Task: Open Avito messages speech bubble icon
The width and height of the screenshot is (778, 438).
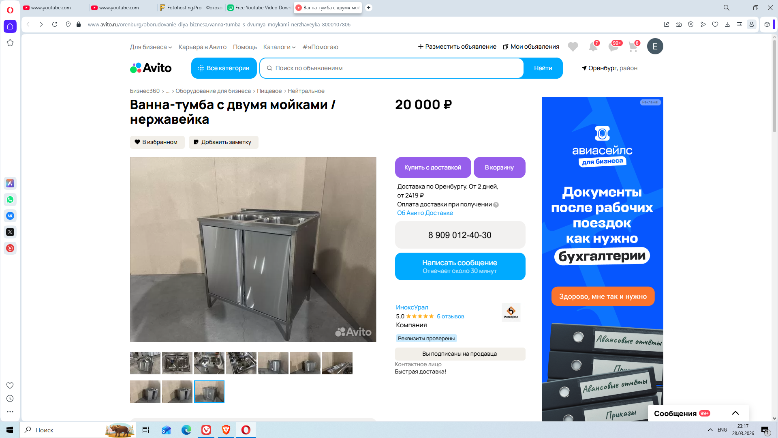Action: pyautogui.click(x=613, y=47)
